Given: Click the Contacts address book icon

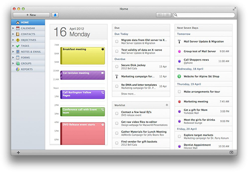Looking at the screenshot, I should pyautogui.click(x=18, y=34).
